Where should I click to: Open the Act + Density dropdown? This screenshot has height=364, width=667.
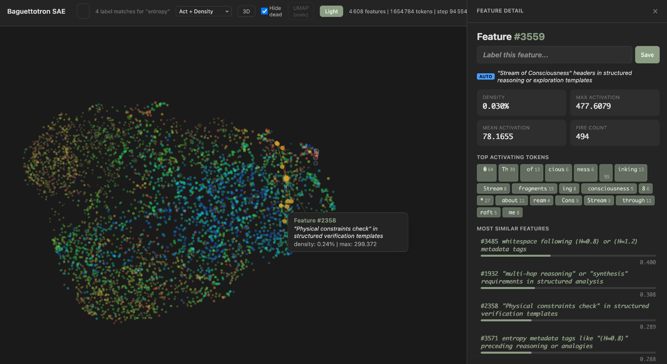203,11
